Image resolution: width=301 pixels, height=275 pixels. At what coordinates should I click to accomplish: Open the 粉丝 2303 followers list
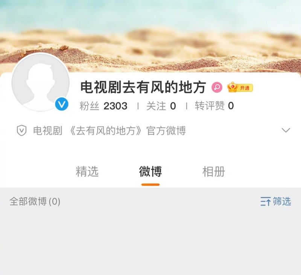pos(103,106)
